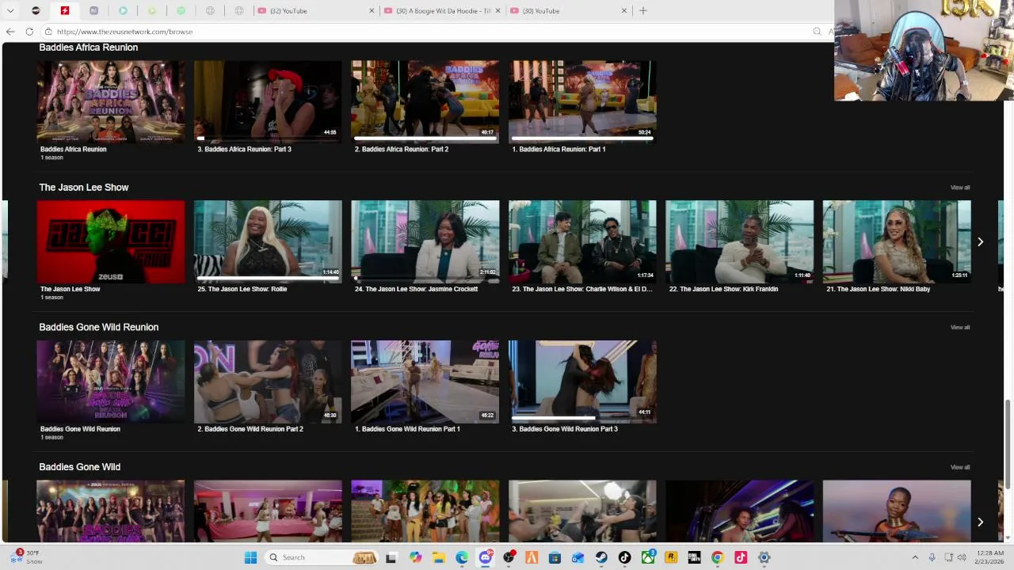Click the address bar URL field

(428, 32)
